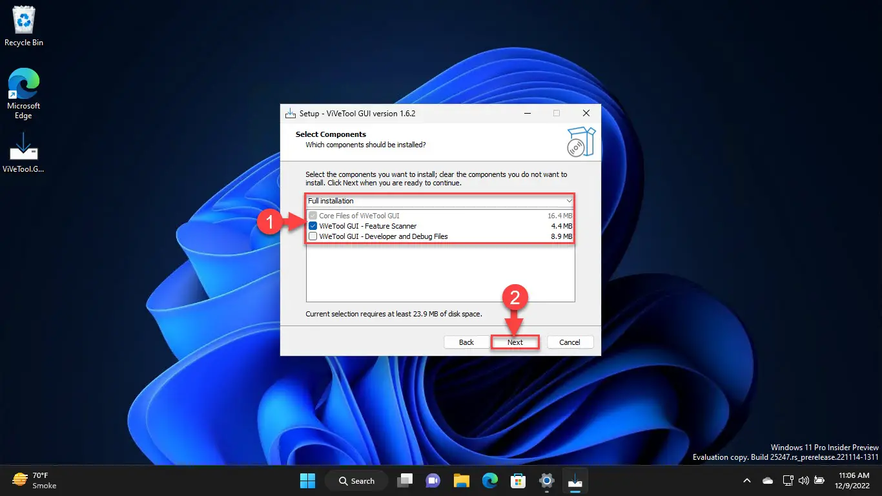This screenshot has height=496, width=882.
Task: Open Microsoft Edge from the taskbar
Action: coord(490,480)
